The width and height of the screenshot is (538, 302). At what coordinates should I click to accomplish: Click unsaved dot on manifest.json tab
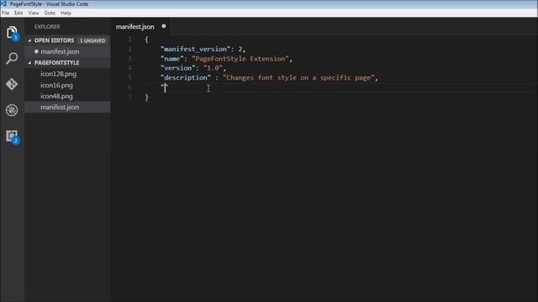[x=164, y=26]
